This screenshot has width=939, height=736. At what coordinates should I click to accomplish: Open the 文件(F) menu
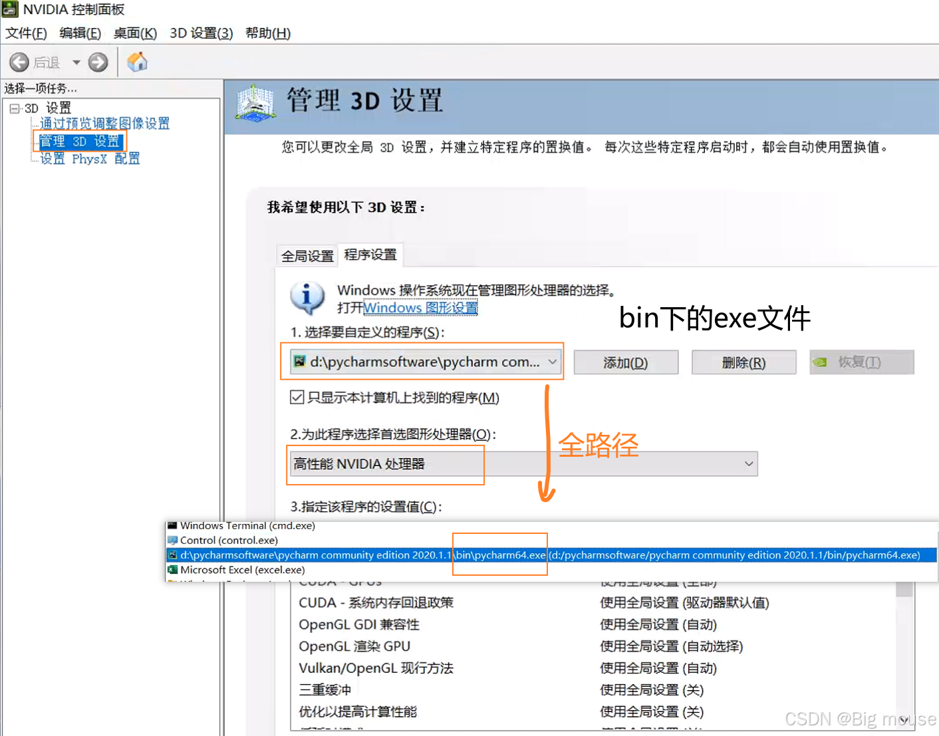(x=26, y=33)
